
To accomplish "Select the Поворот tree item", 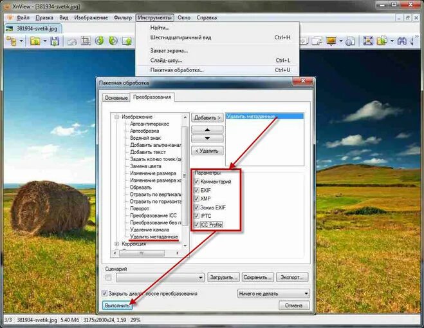I will click(140, 208).
